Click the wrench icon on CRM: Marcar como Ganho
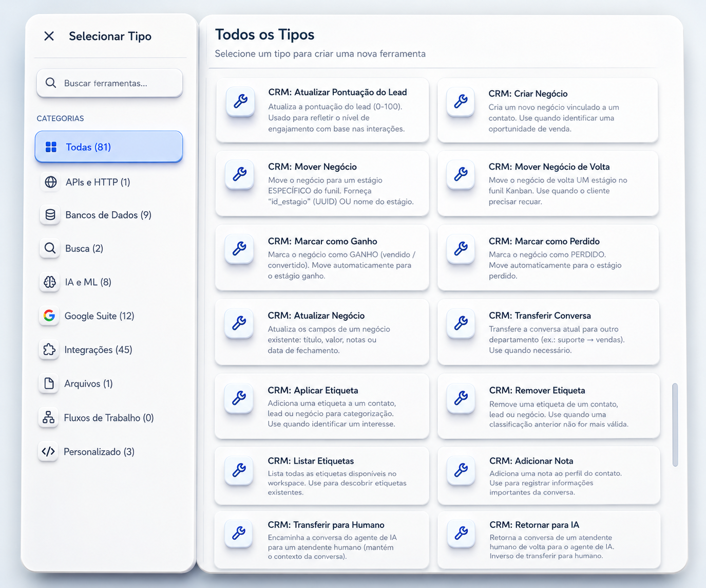 [239, 249]
